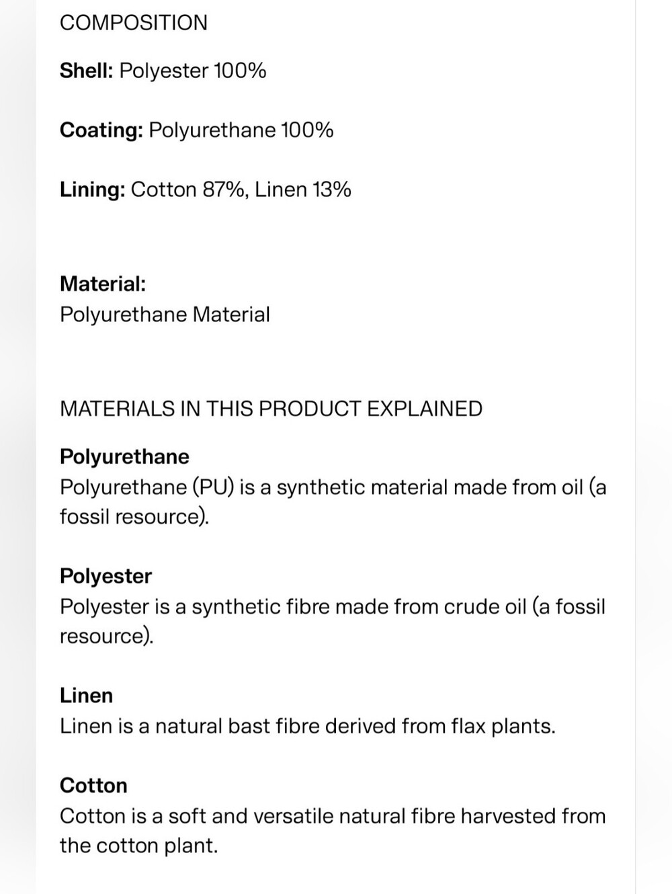Click the bold Polyurethane heading

[x=124, y=456]
